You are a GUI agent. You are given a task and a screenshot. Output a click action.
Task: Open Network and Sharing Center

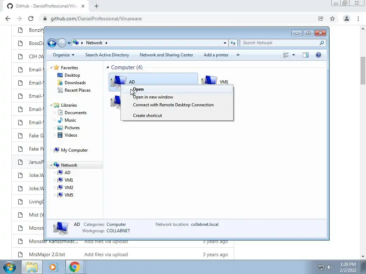pyautogui.click(x=166, y=55)
